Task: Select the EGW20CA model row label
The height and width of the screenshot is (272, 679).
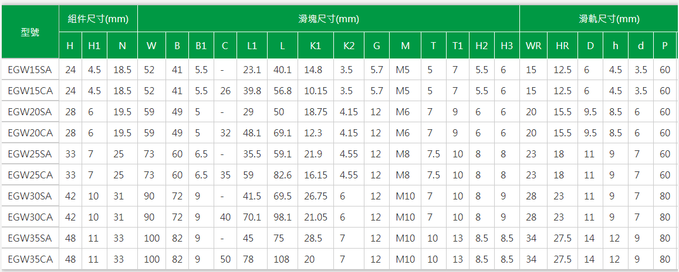Action: click(x=30, y=133)
